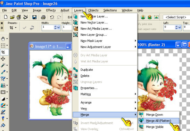Image resolution: width=190 pixels, height=131 pixels.
Task: Click the Print icon in the toolbar
Action: point(43,17)
